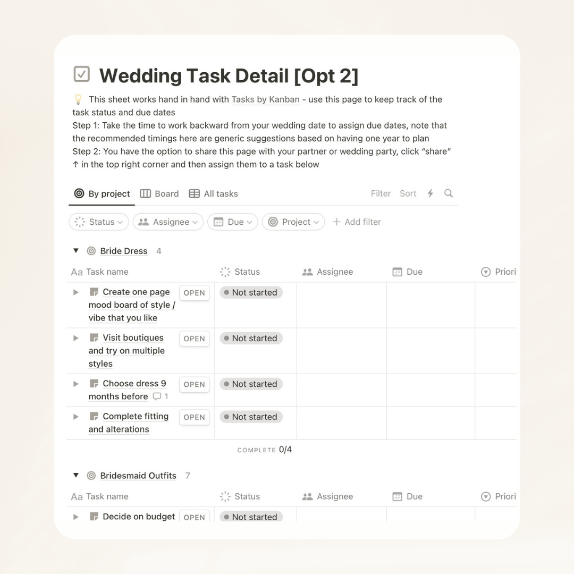The width and height of the screenshot is (574, 574).
Task: Click Add filter button
Action: coord(357,222)
